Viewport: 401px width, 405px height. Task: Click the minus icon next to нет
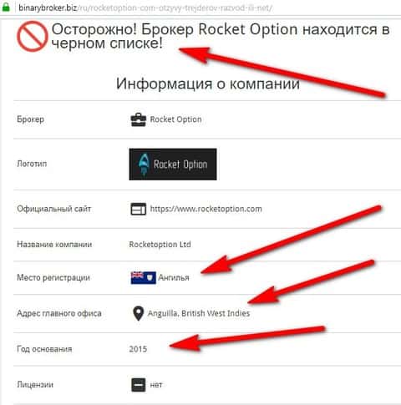pos(139,385)
